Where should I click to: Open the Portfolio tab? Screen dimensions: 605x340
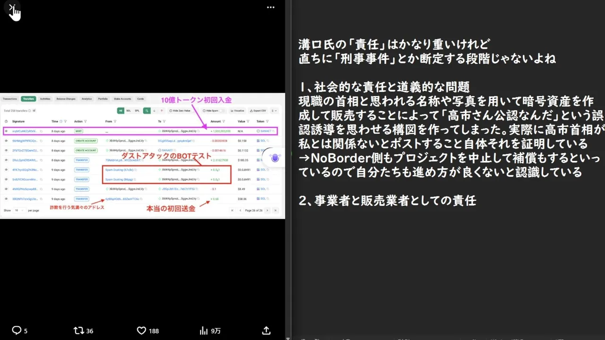click(103, 99)
